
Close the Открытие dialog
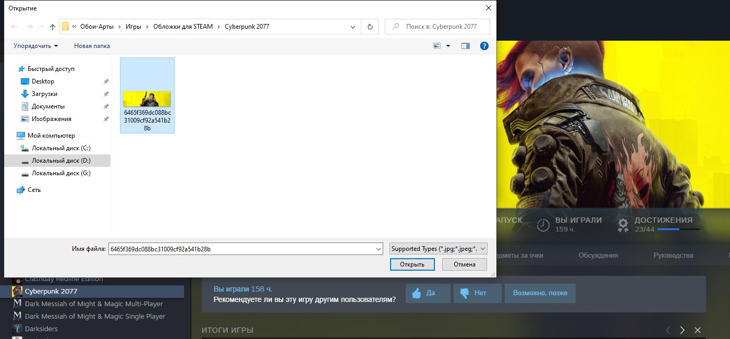click(x=488, y=8)
